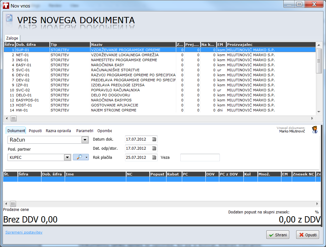This screenshot has width=326, height=247.
Task: Open calendar picker for Rok plačila
Action: coord(154,158)
